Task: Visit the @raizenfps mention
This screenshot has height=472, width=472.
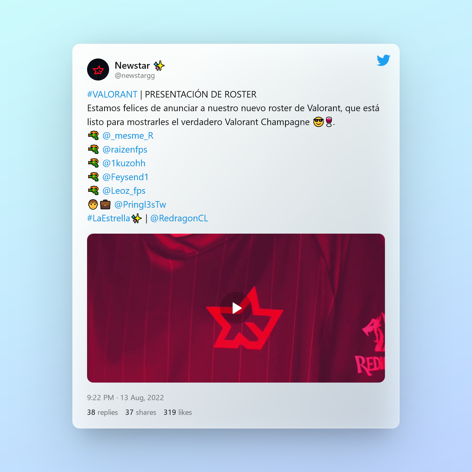Action: [x=125, y=150]
